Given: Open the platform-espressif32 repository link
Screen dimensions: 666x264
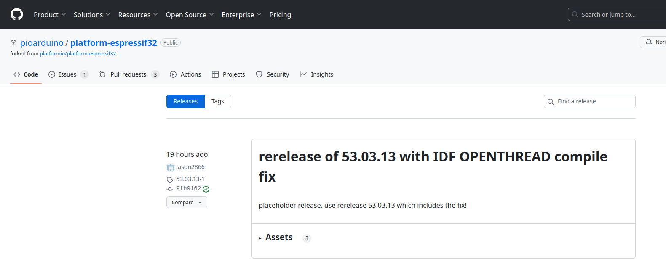Looking at the screenshot, I should (114, 43).
